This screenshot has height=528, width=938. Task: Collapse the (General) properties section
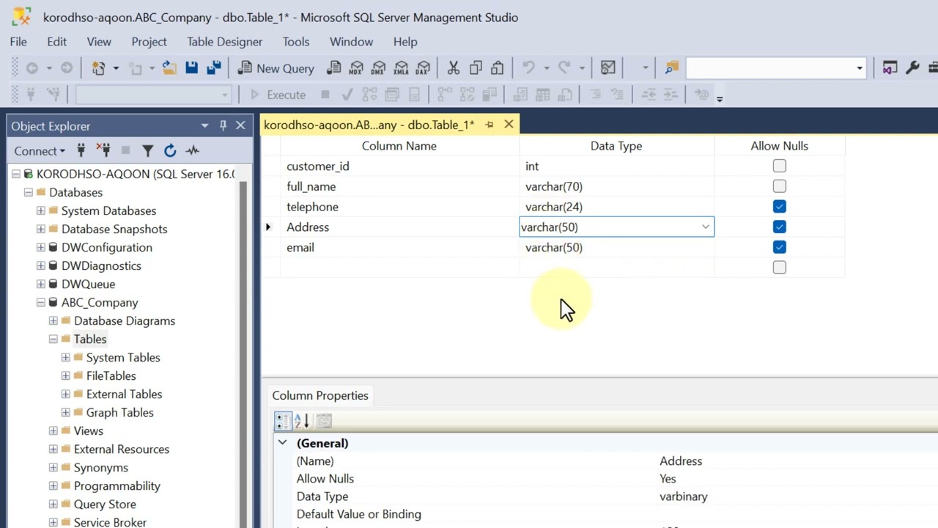tap(282, 443)
